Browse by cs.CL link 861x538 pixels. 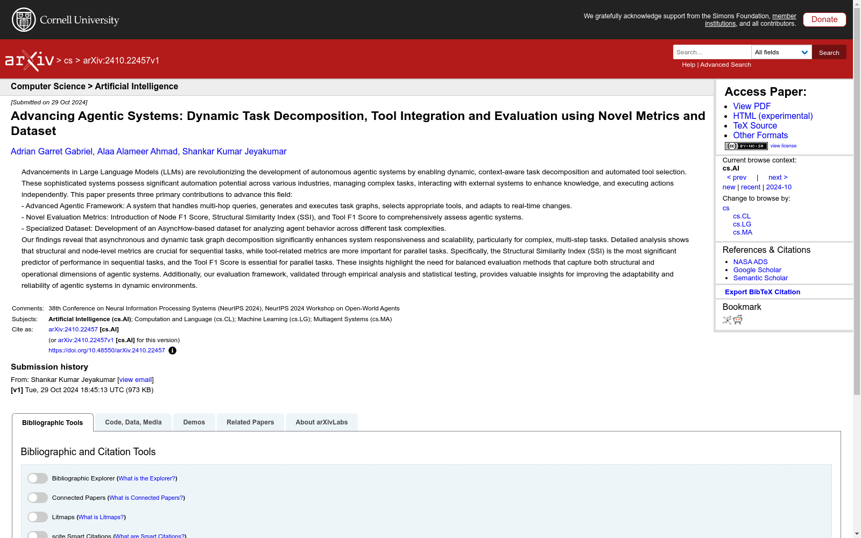coord(742,216)
